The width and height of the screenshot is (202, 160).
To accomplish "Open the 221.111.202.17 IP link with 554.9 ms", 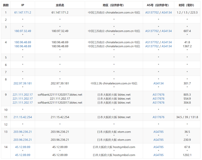I will [23, 99].
